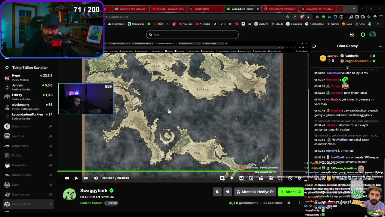Open a new browser tab
The image size is (385, 217).
click(x=340, y=9)
